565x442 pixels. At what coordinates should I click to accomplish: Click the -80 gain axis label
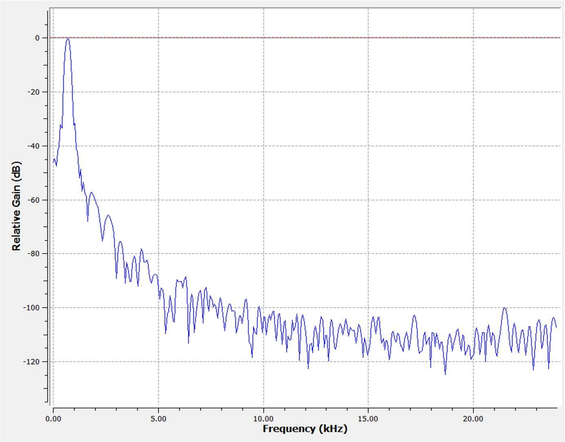[x=33, y=254]
